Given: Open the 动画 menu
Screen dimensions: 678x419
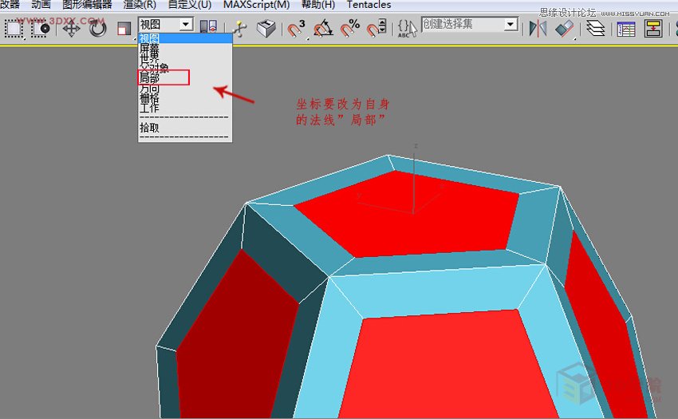Looking at the screenshot, I should pyautogui.click(x=41, y=5).
